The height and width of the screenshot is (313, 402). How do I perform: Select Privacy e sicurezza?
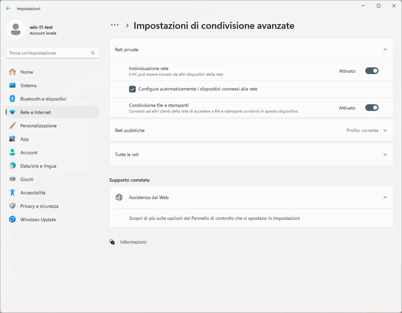pyautogui.click(x=39, y=206)
